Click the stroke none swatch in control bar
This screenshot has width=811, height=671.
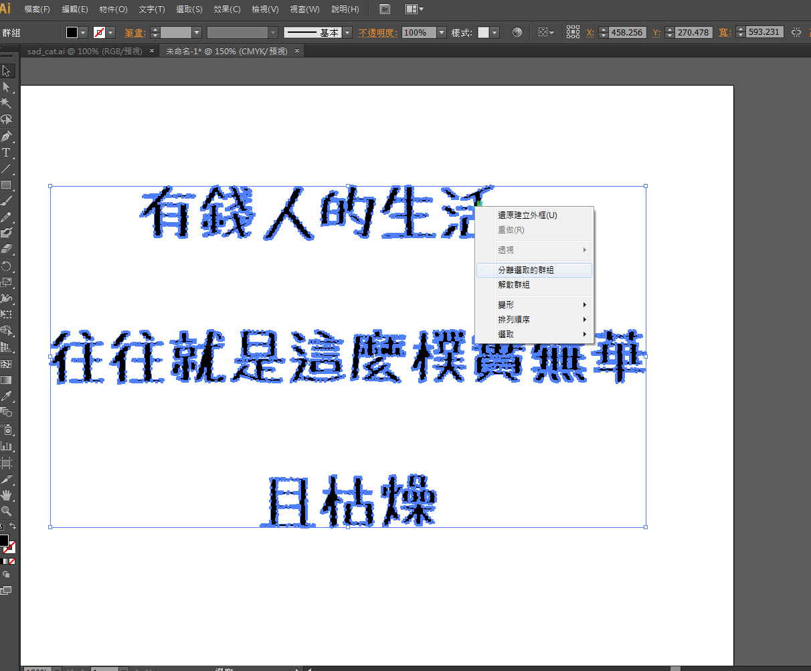pyautogui.click(x=99, y=32)
